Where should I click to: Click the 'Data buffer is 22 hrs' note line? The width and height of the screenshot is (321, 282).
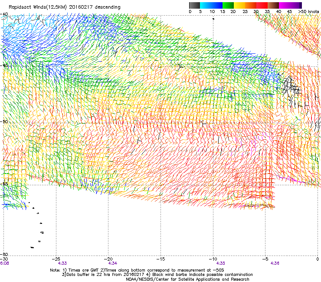pyautogui.click(x=157, y=275)
